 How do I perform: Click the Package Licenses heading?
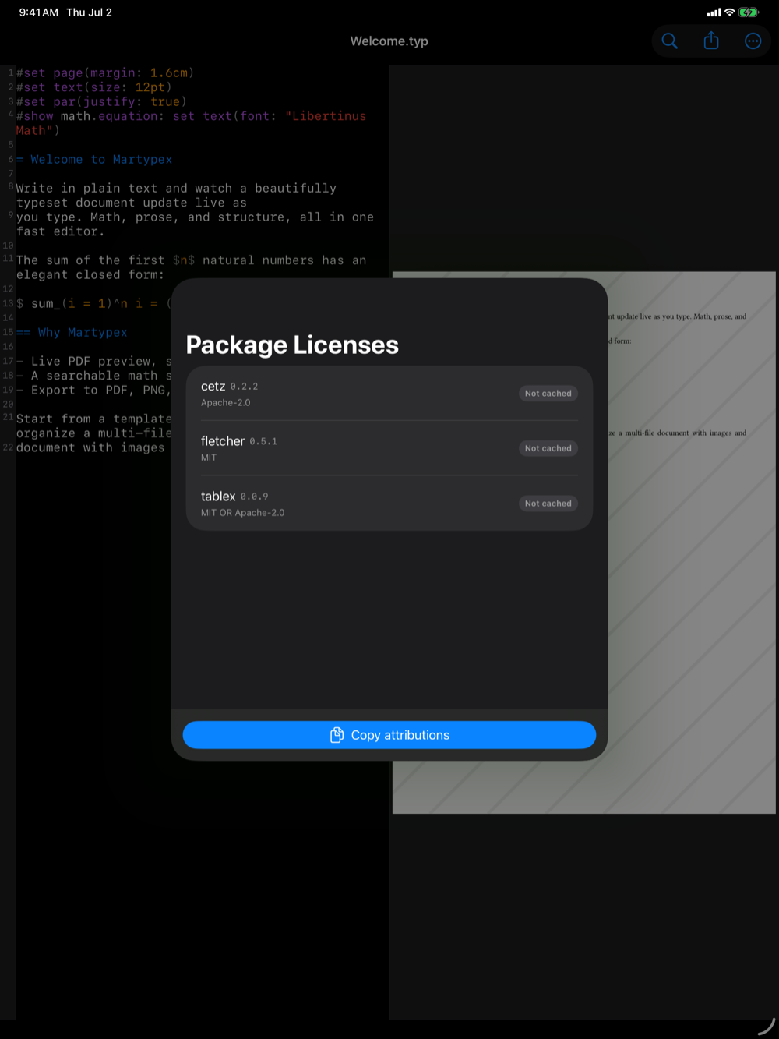(x=292, y=345)
